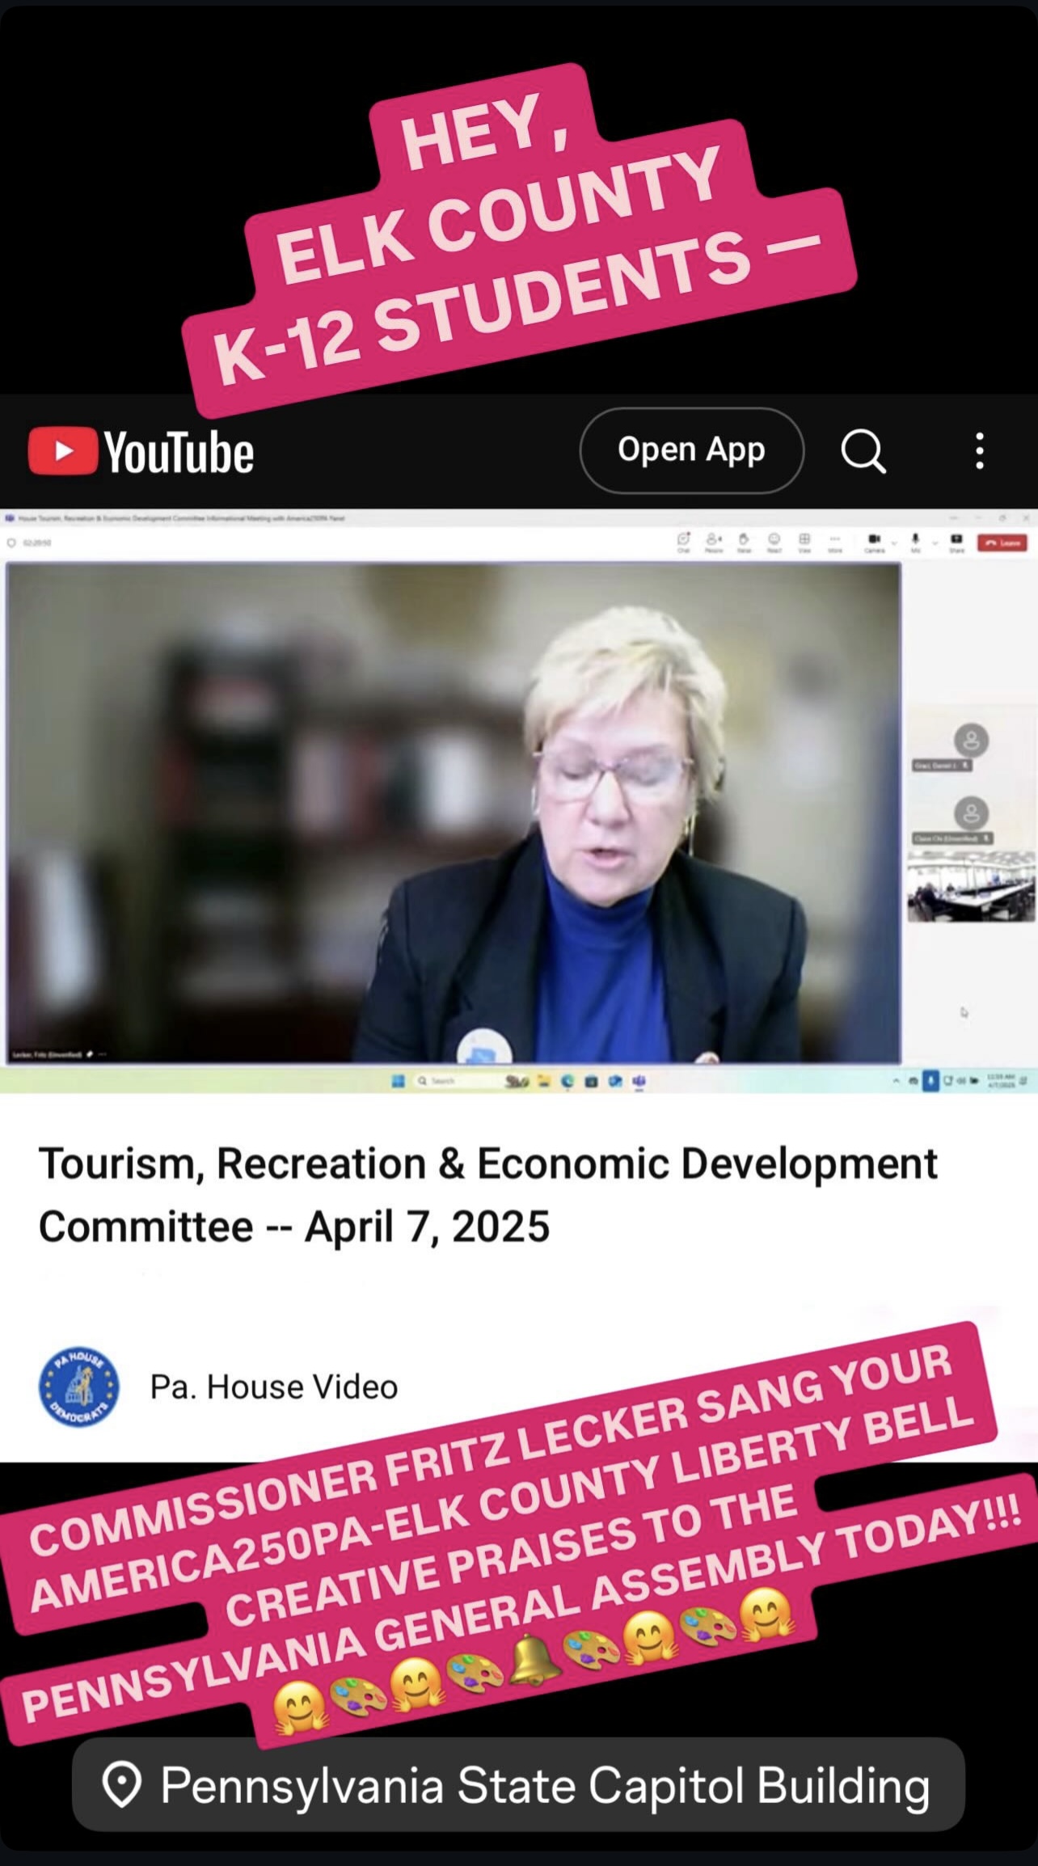Tap the YouTube logo
This screenshot has height=1866, width=1038.
click(x=141, y=451)
